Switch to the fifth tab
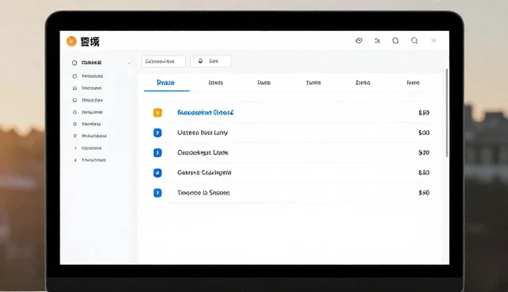508x292 pixels. pos(363,83)
